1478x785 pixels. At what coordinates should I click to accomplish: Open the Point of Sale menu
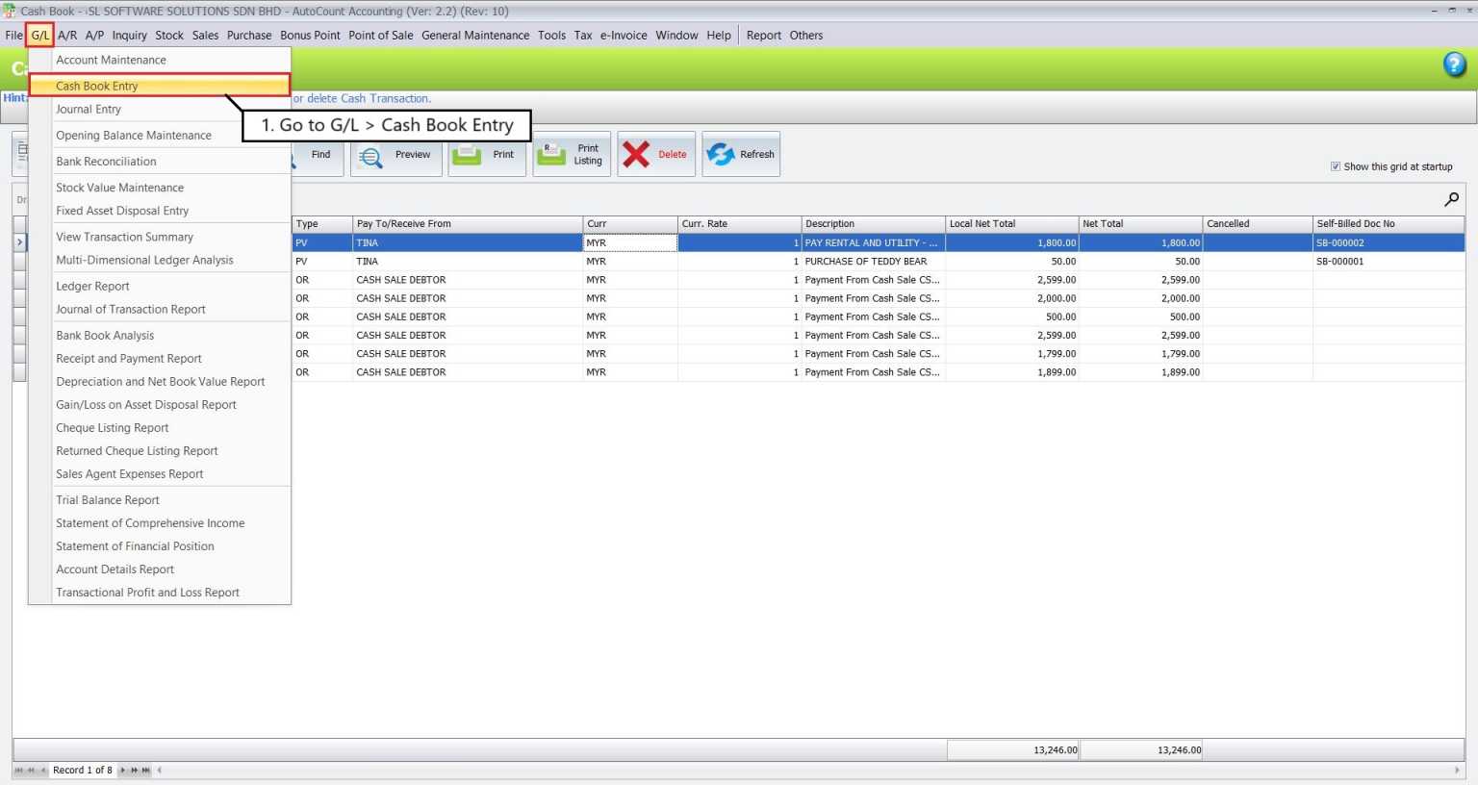coord(381,36)
